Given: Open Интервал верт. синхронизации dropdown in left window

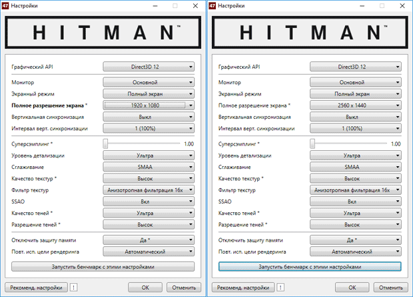Looking at the screenshot, I should (149, 129).
